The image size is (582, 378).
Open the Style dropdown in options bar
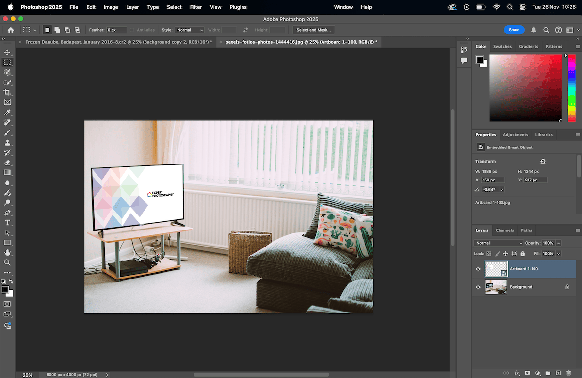(190, 30)
